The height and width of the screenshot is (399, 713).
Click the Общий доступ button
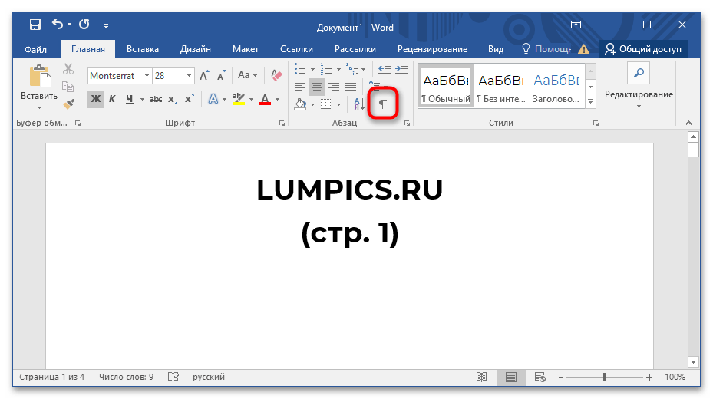[643, 49]
